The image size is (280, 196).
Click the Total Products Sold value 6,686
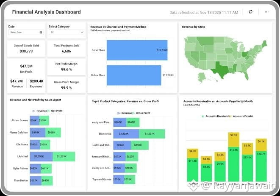[67, 51]
